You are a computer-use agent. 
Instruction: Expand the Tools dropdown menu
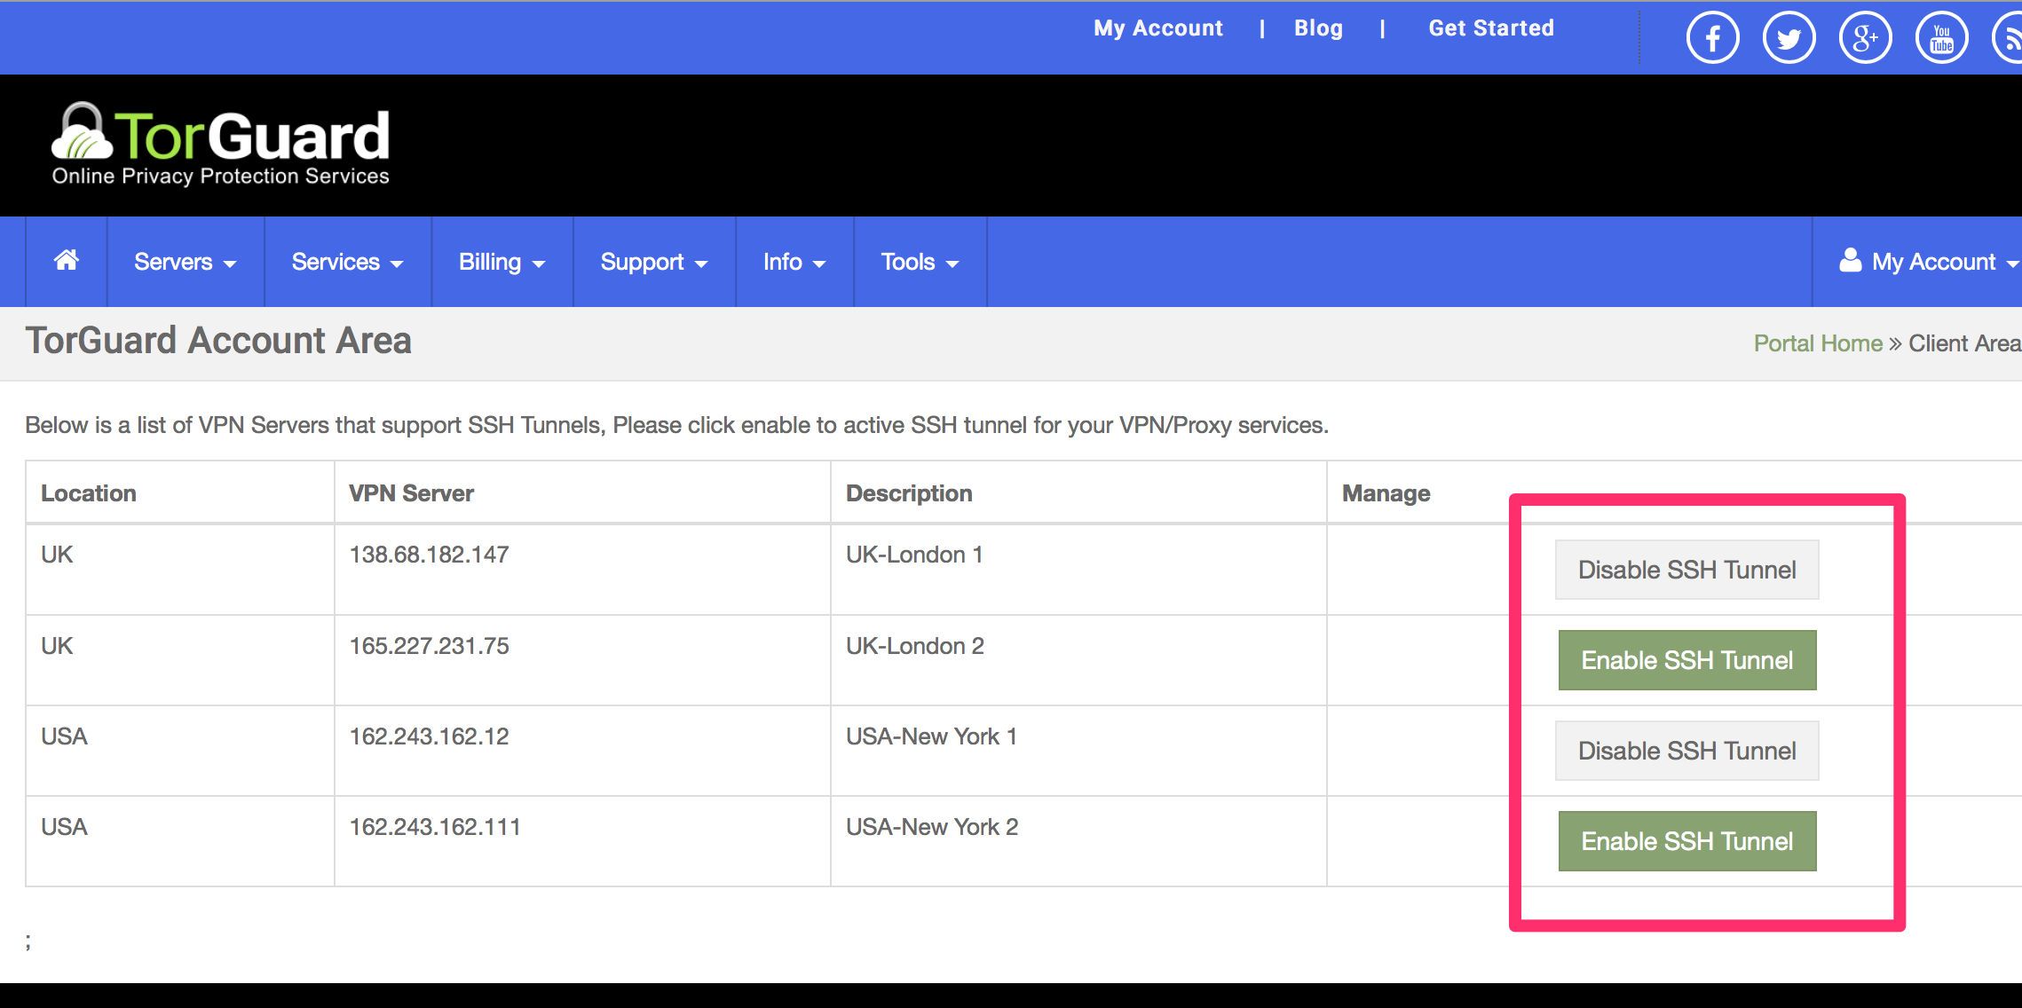pos(920,262)
